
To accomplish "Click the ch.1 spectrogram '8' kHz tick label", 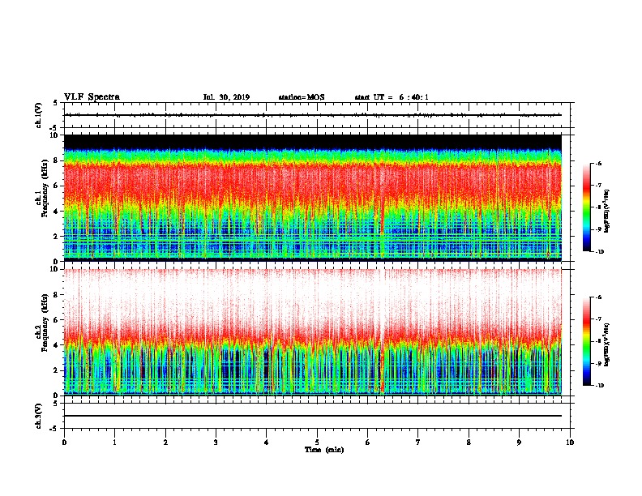I will coord(56,160).
